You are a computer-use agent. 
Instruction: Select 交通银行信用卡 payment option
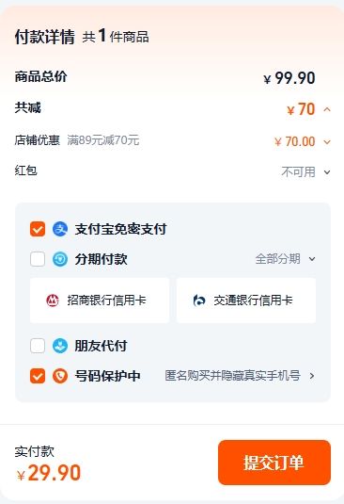246,301
